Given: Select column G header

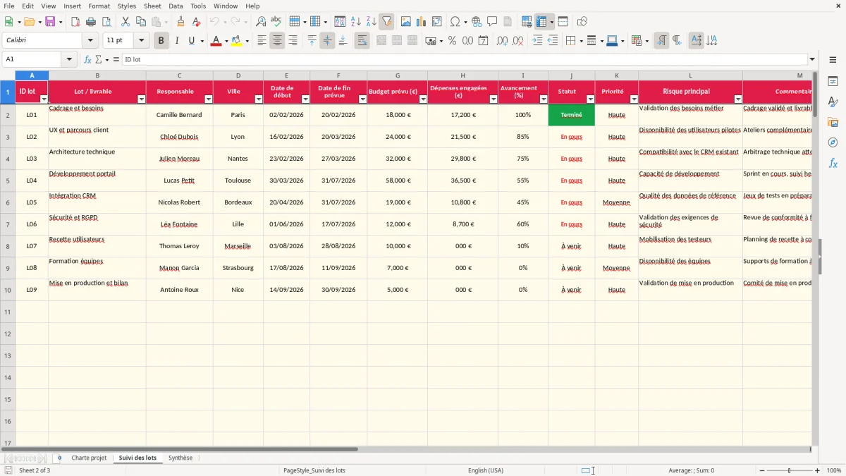Looking at the screenshot, I should (397, 75).
